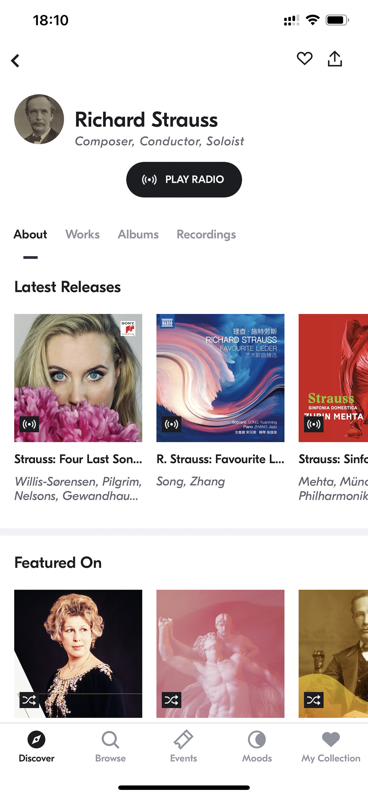Open Moods in bottom navigation
Screen dimensions: 368x797
click(x=257, y=747)
